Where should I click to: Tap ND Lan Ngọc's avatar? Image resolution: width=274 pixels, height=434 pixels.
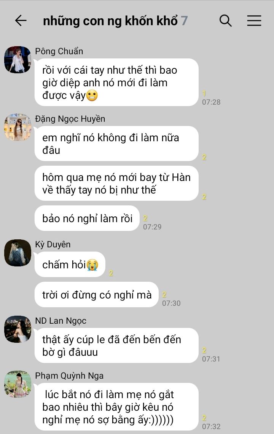click(x=18, y=329)
